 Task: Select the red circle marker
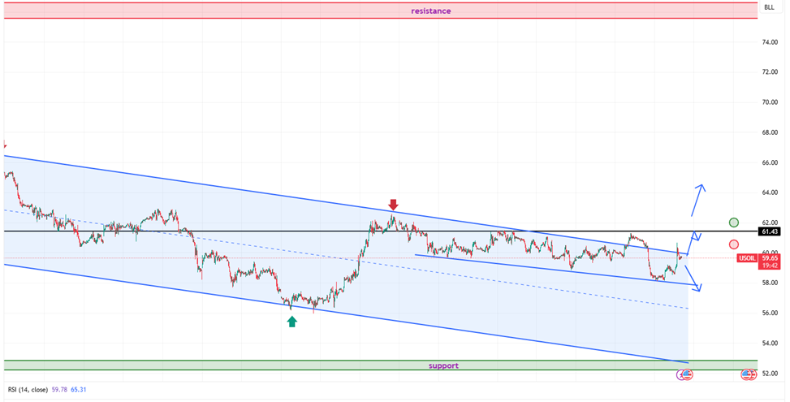734,244
